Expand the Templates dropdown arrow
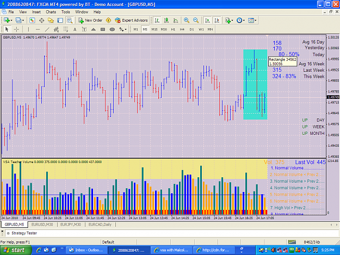The height and width of the screenshot is (255, 340). tap(256, 20)
